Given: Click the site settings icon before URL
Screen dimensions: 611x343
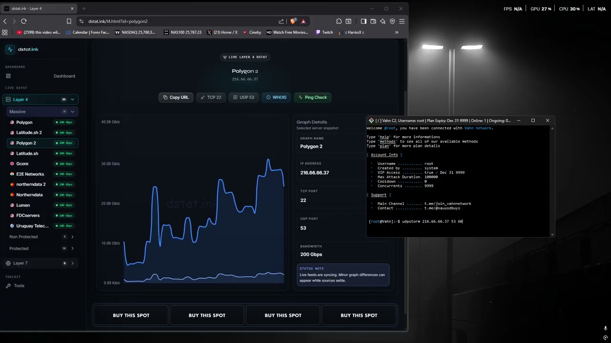Looking at the screenshot, I should (x=81, y=21).
